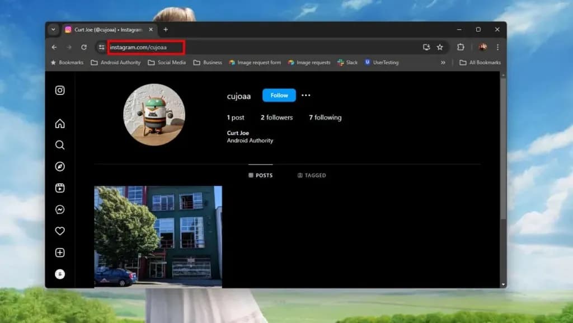Screen dimensions: 573x323
Task: Open the building photo post thumbnail
Action: click(x=158, y=236)
